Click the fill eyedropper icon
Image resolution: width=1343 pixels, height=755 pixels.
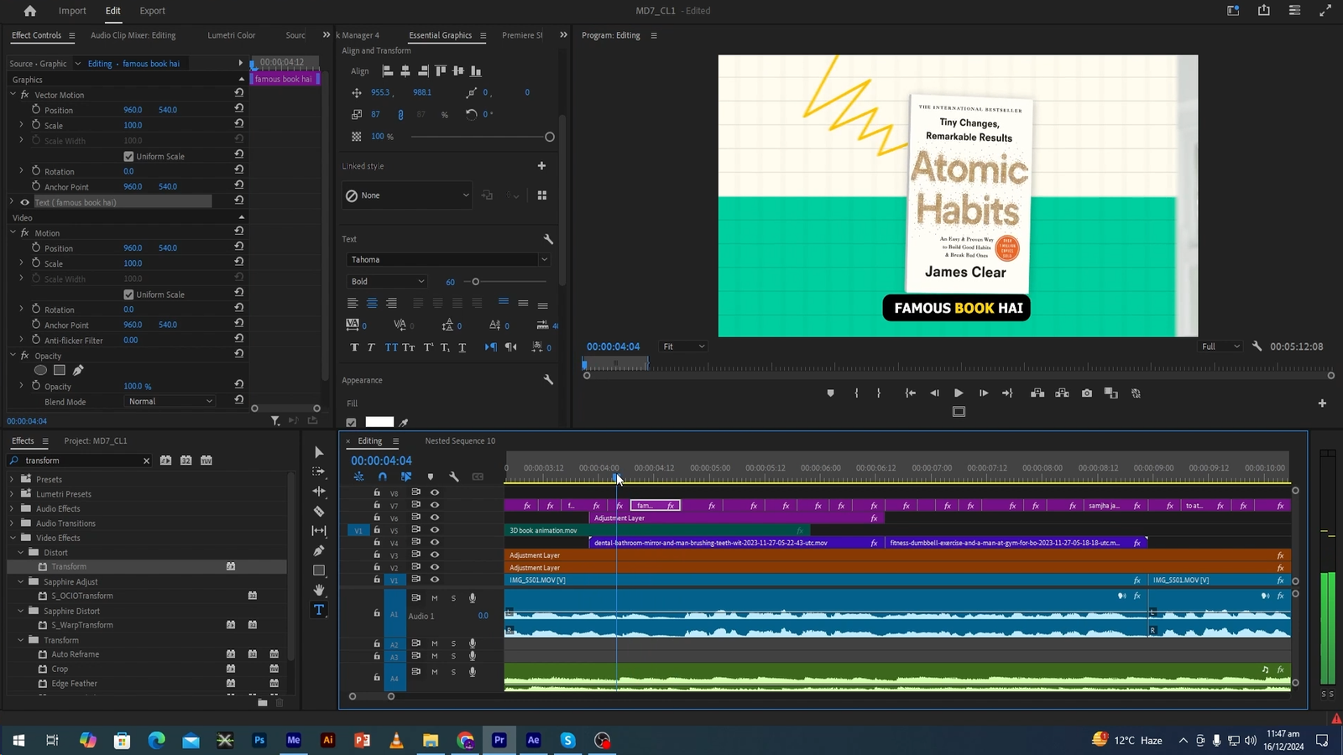[404, 422]
